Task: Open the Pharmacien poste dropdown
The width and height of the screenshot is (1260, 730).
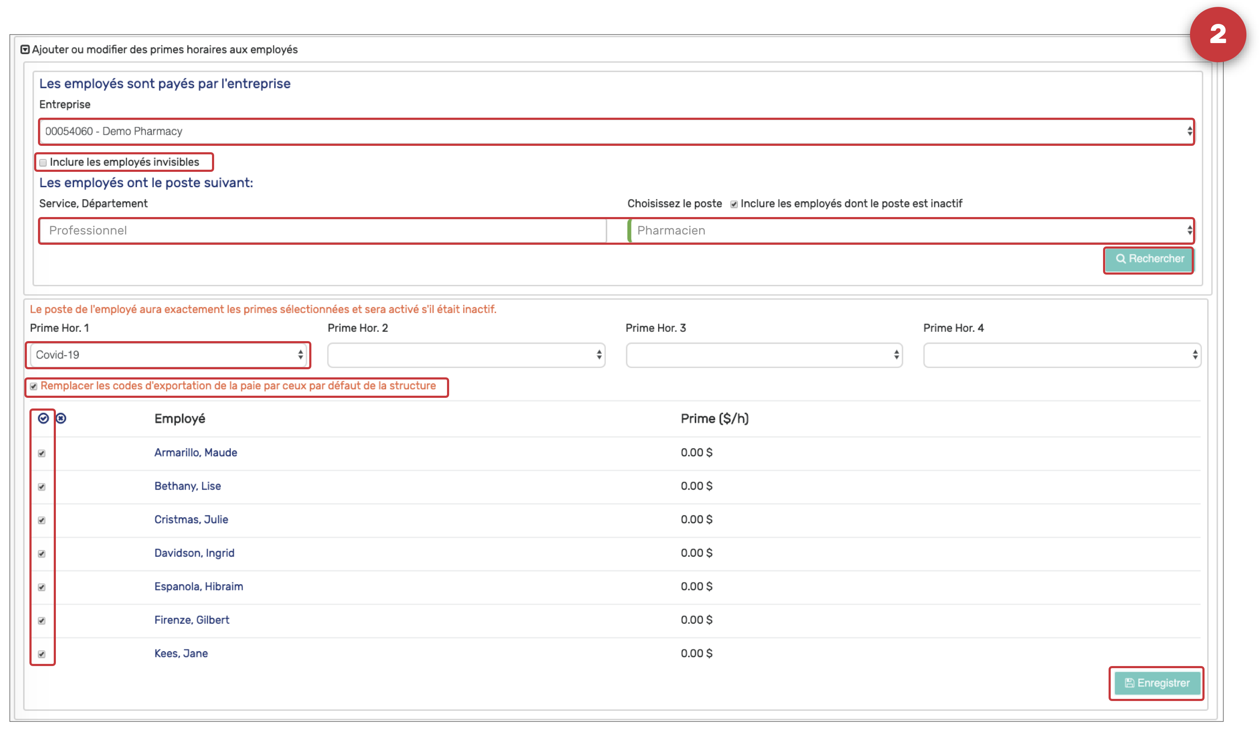Action: coord(911,231)
